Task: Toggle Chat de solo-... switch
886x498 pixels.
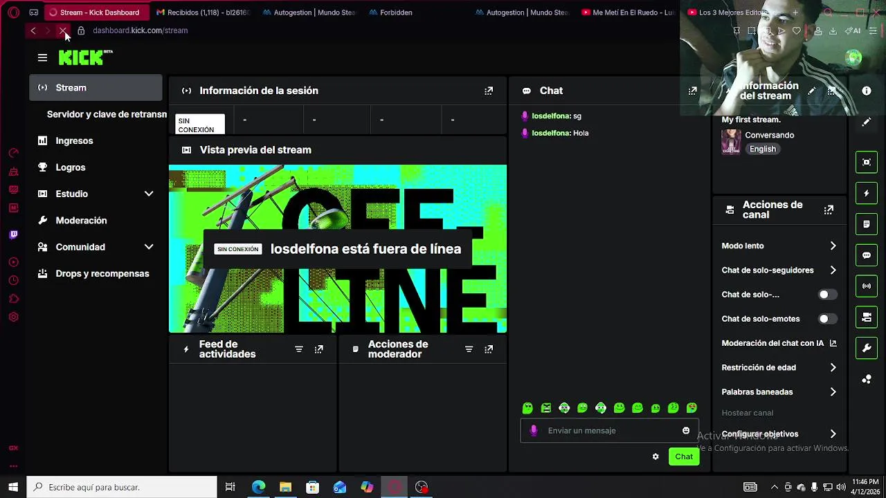Action: [x=827, y=295]
